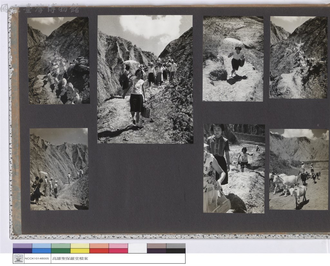Pick the white color swatch

pyautogui.click(x=137, y=248)
